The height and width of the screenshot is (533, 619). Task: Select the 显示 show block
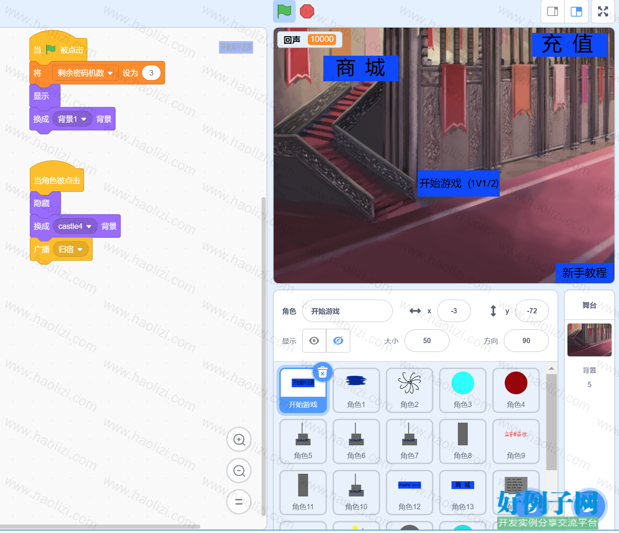click(x=45, y=96)
